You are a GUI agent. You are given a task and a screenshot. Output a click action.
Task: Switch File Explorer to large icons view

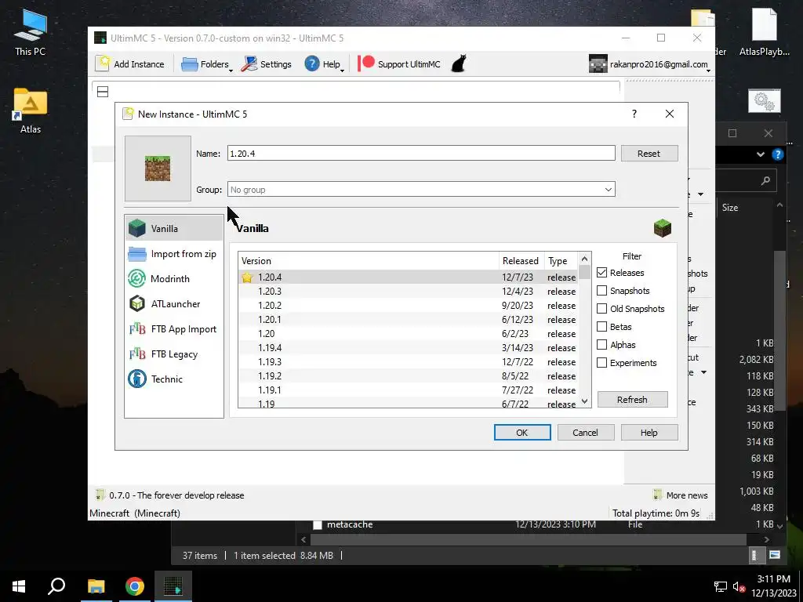tap(775, 555)
